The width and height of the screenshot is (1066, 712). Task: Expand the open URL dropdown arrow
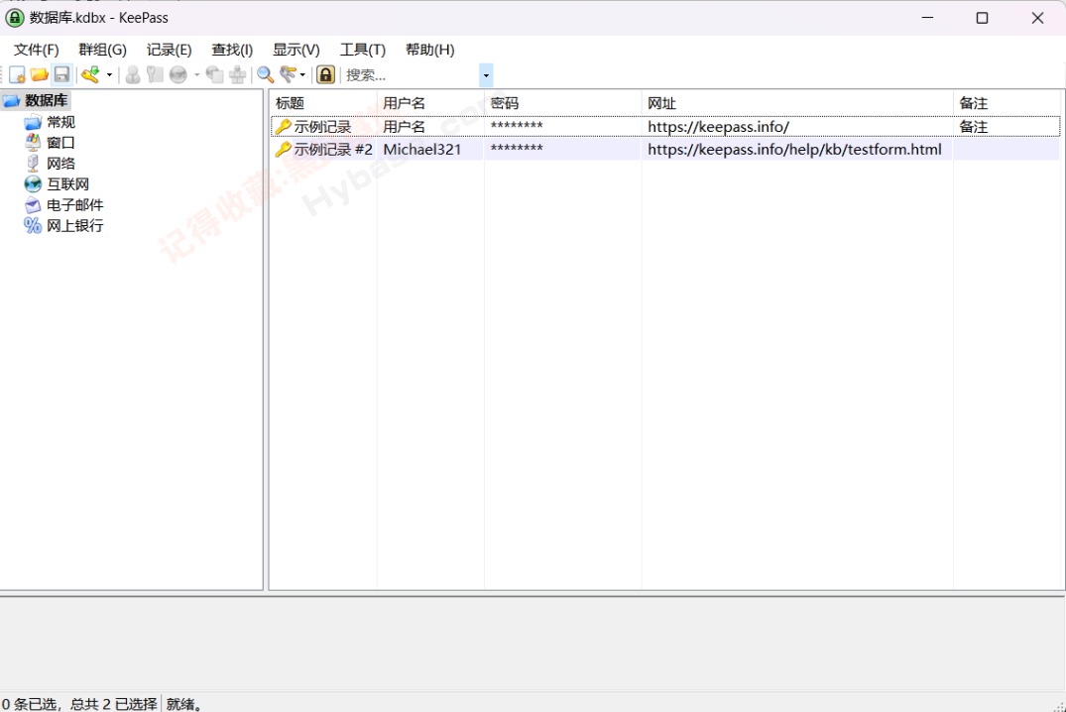196,74
